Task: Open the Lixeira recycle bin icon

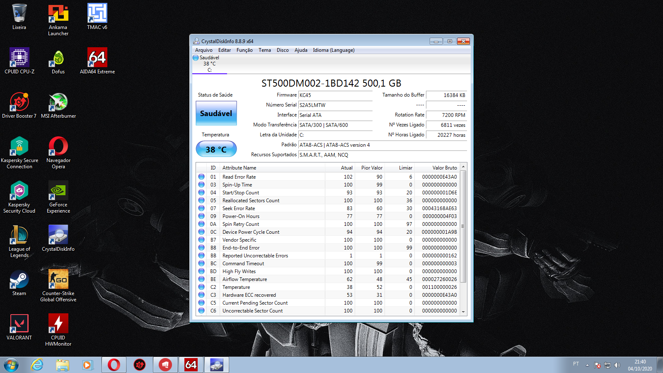Action: coord(19,17)
